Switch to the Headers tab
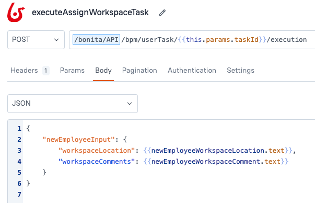 coord(24,71)
